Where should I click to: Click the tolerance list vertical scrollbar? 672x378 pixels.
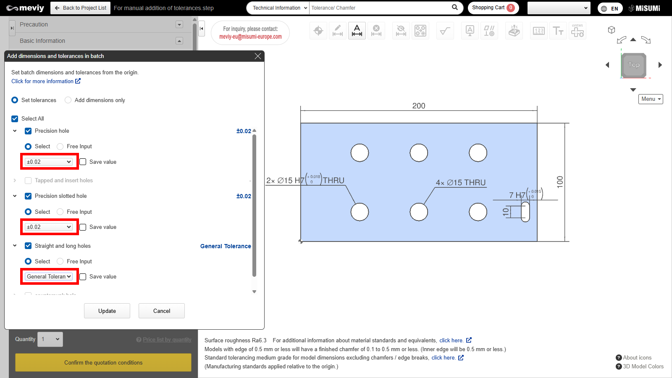[254, 205]
